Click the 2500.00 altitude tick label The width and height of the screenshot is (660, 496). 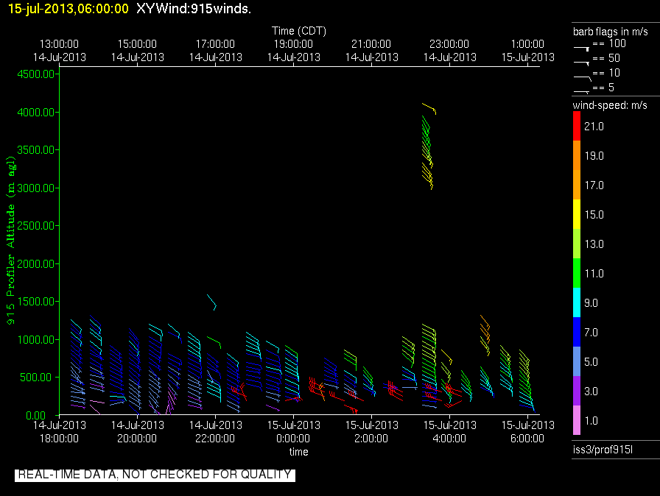click(36, 226)
